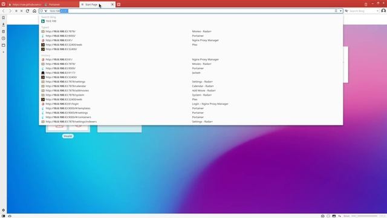Toggle the side panel from status bar
Viewport: 387px width, 218px height.
(x=4, y=216)
